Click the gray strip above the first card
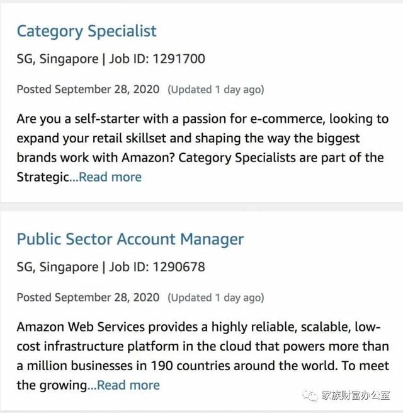The image size is (403, 413). click(x=201, y=2)
